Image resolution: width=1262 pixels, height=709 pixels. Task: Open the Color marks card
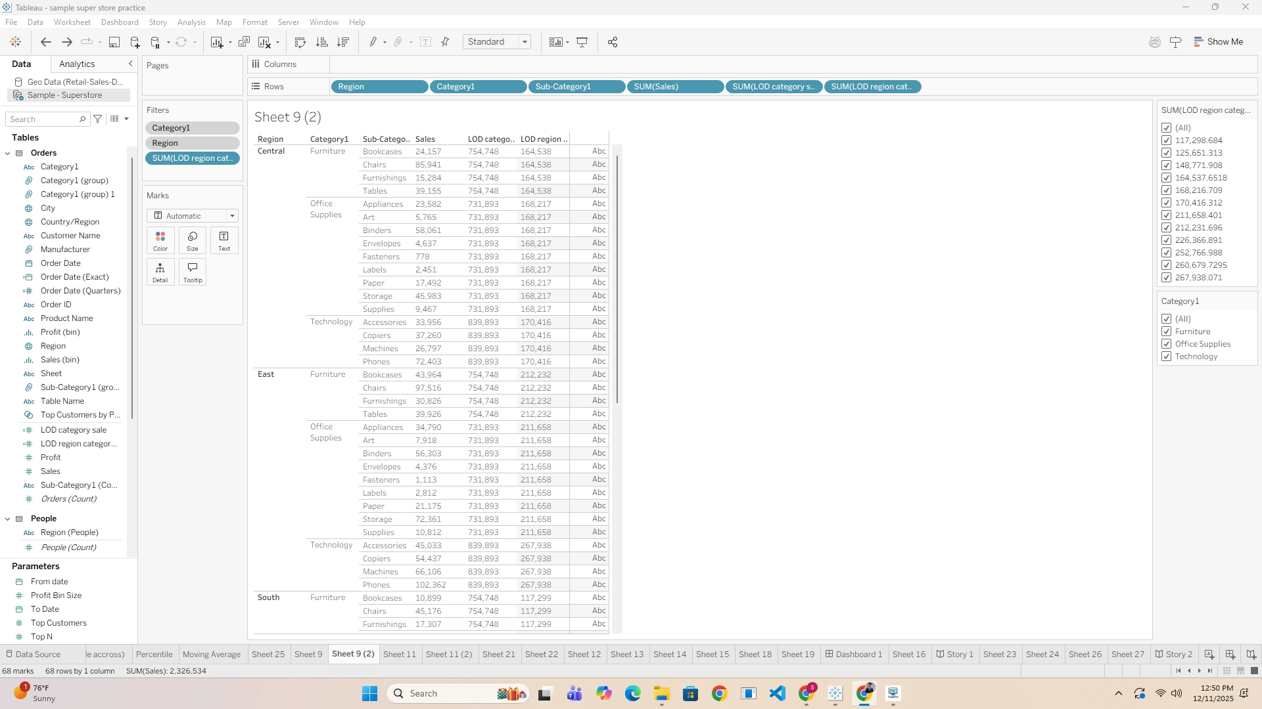click(160, 240)
